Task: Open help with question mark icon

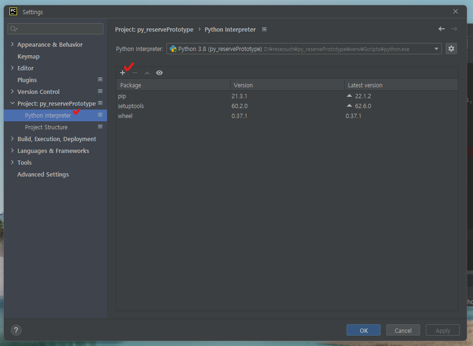Action: (17, 330)
